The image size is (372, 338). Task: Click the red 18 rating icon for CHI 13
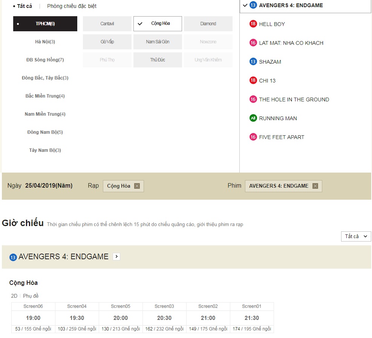(253, 81)
